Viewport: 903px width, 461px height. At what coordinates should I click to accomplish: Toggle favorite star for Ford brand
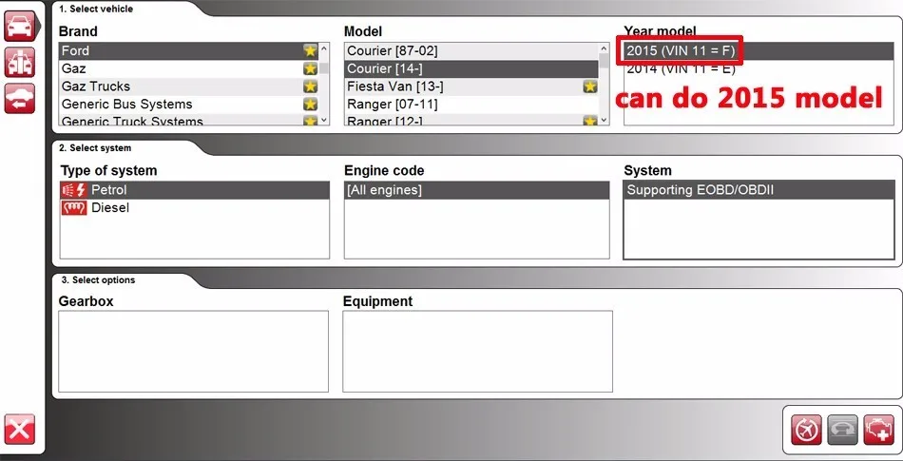pos(311,50)
